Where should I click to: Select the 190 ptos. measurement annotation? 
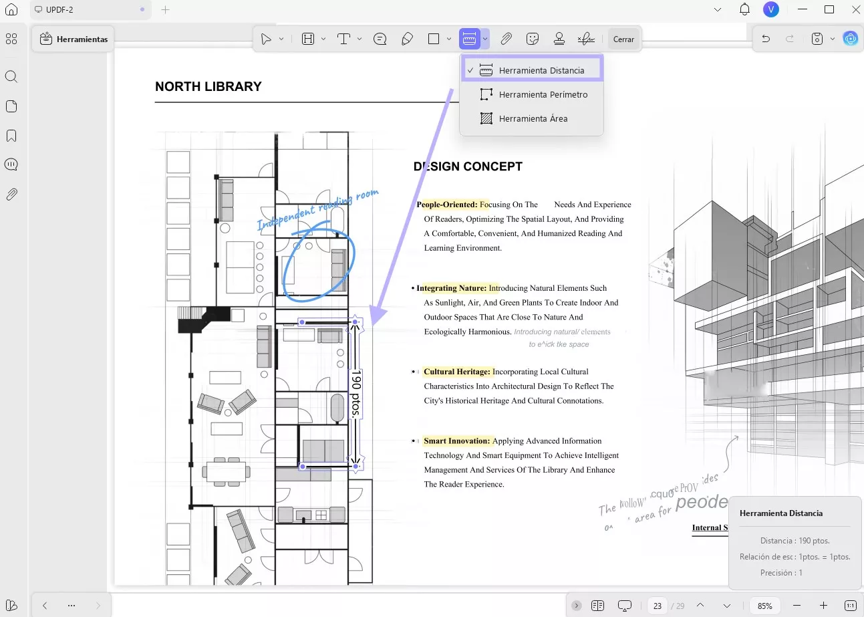(356, 394)
